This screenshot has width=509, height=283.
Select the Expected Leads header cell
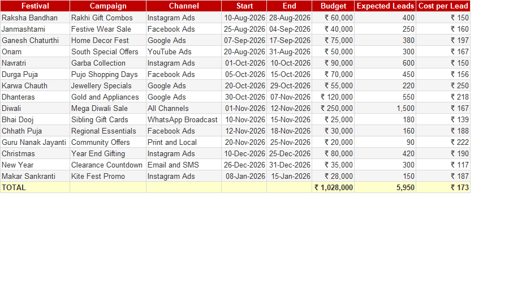point(385,6)
